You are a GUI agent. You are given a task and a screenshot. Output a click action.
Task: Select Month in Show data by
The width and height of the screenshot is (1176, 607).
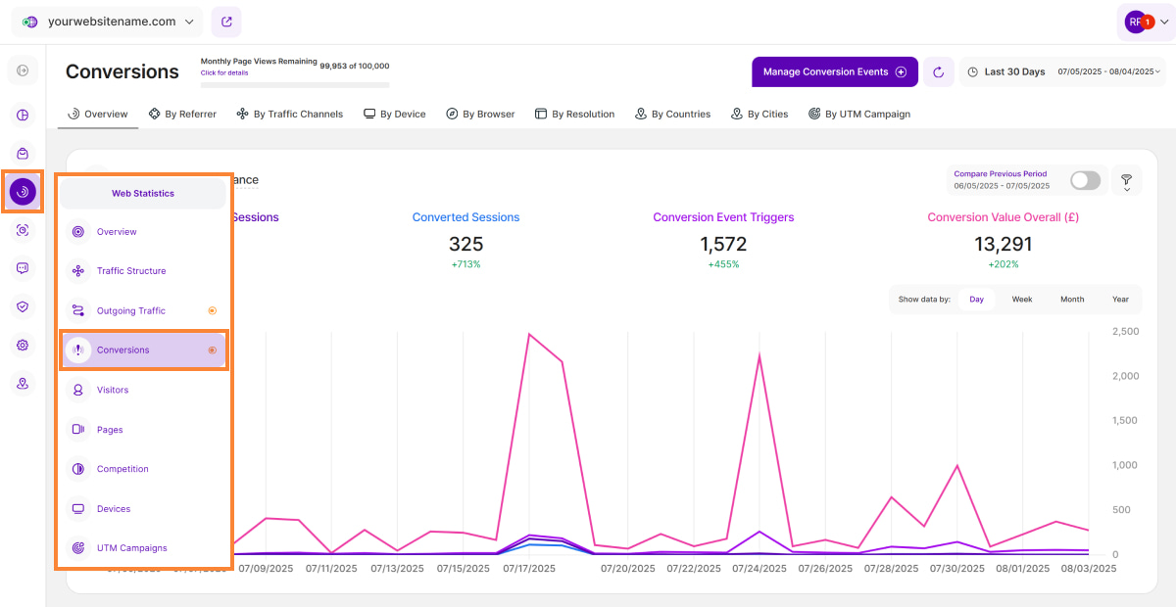pyautogui.click(x=1072, y=300)
